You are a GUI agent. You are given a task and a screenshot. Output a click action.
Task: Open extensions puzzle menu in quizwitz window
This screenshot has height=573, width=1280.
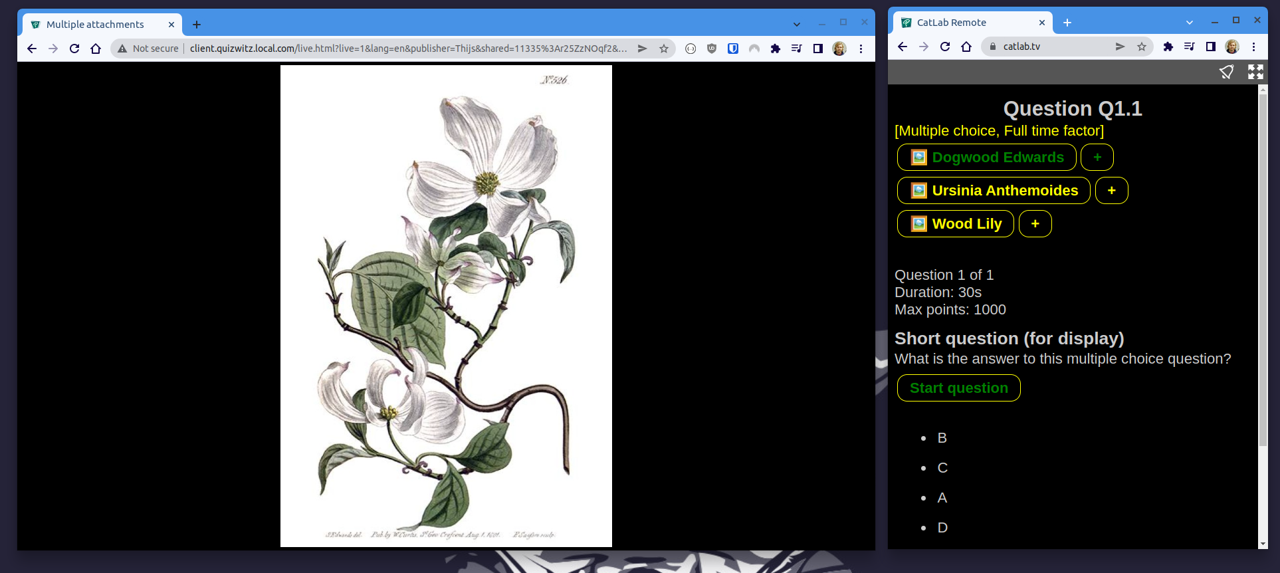(776, 49)
